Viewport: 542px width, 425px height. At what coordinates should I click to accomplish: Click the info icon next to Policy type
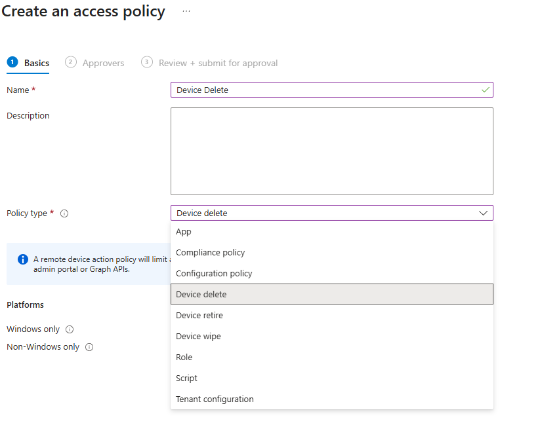tap(64, 213)
